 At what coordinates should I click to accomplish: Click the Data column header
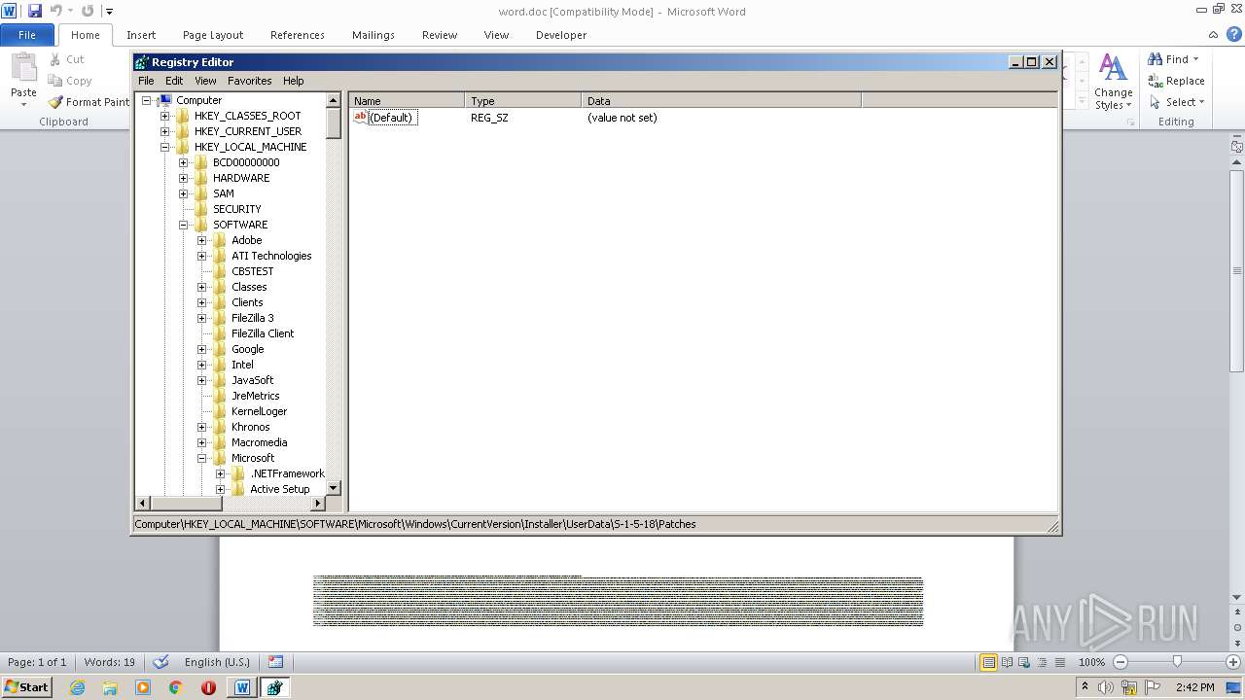tap(722, 100)
